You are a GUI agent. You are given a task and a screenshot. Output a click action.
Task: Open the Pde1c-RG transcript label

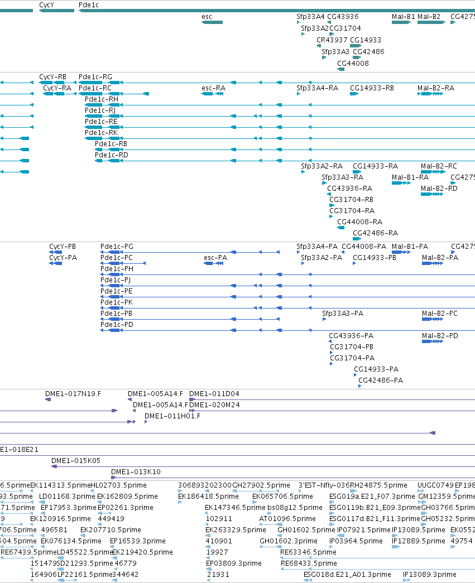point(95,77)
